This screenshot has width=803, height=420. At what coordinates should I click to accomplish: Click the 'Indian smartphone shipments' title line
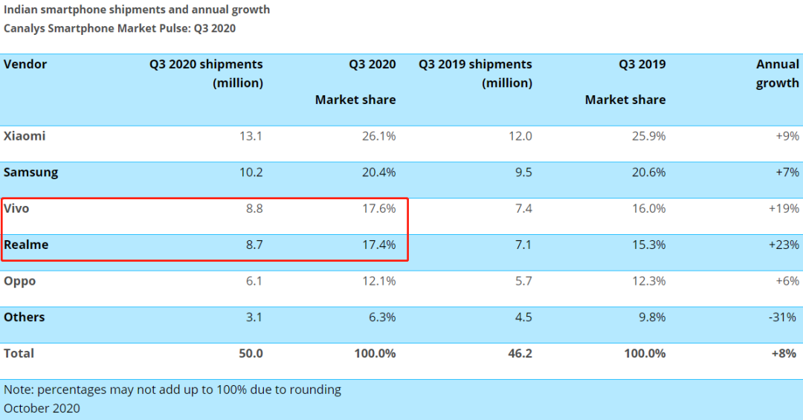[137, 10]
